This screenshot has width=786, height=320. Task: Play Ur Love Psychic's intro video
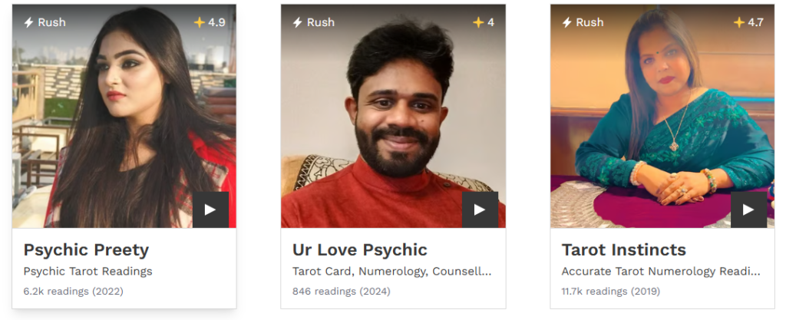480,209
